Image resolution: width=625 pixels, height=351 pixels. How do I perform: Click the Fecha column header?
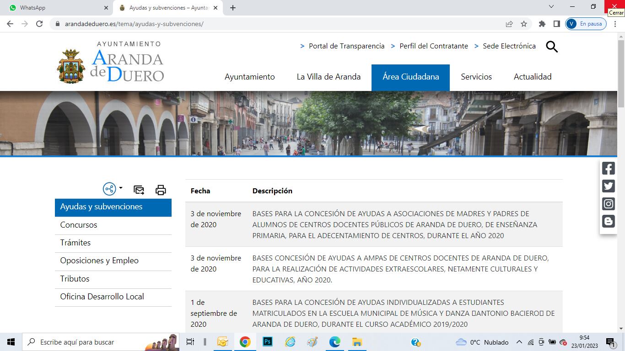click(200, 191)
